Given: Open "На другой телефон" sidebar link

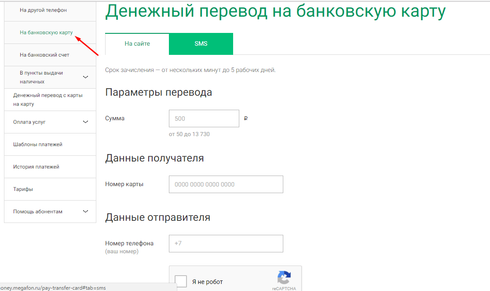Looking at the screenshot, I should click(x=43, y=10).
